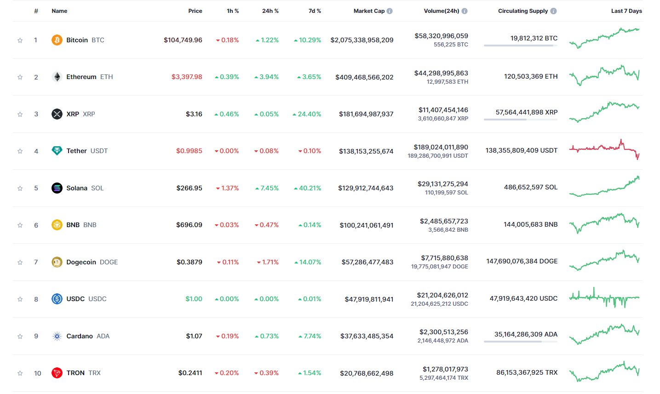This screenshot has width=660, height=394.
Task: Sort by the Volume(24h) column header
Action: [442, 11]
